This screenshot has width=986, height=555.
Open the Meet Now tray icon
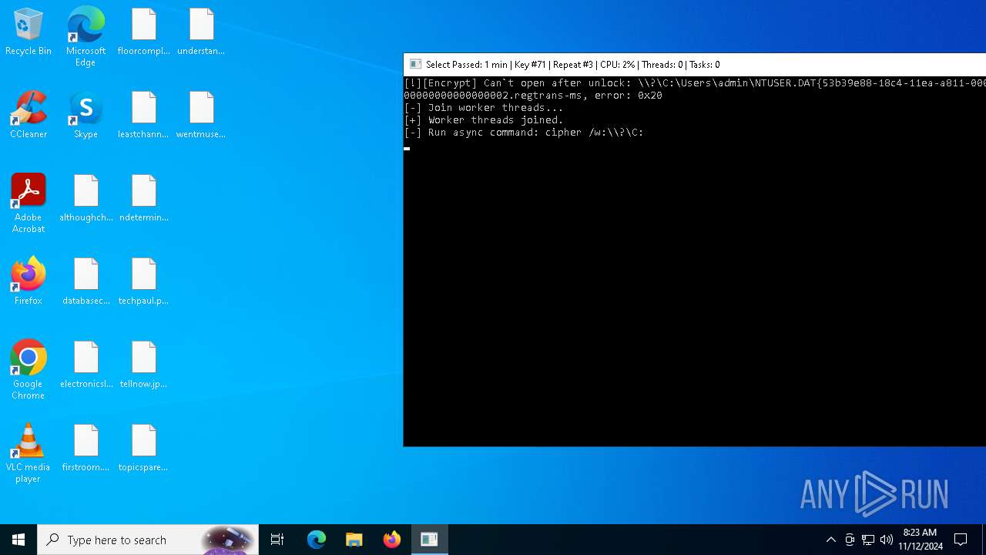pos(850,540)
